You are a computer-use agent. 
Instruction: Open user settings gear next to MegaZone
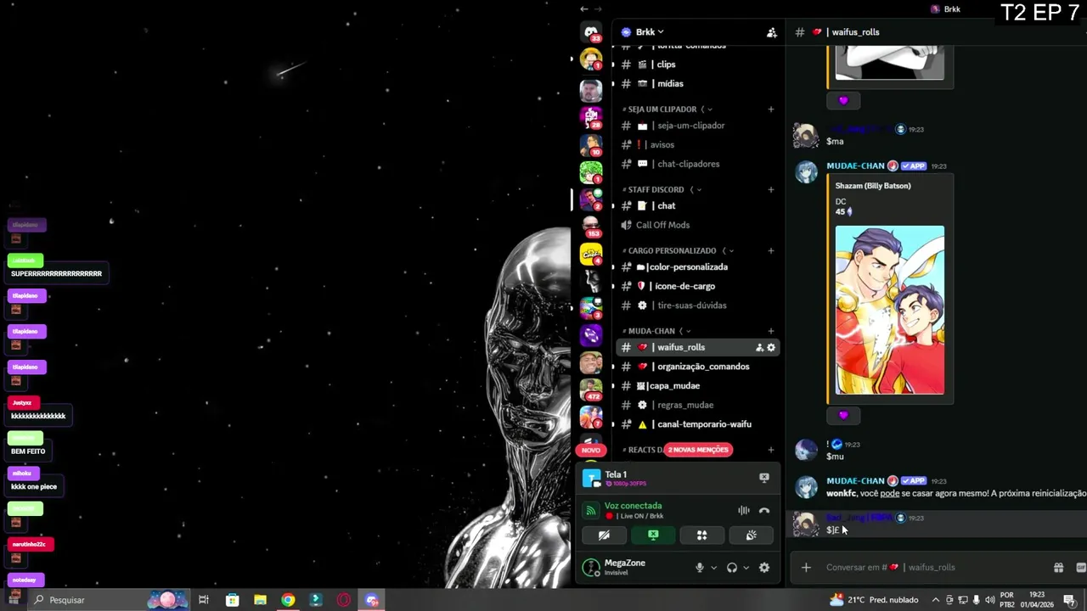764,568
